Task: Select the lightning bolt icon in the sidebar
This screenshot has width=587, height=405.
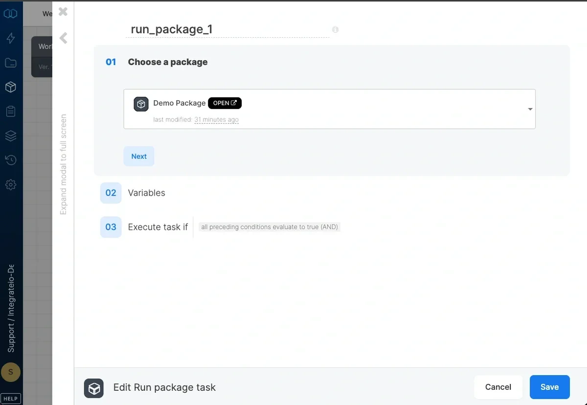Action: pyautogui.click(x=11, y=38)
